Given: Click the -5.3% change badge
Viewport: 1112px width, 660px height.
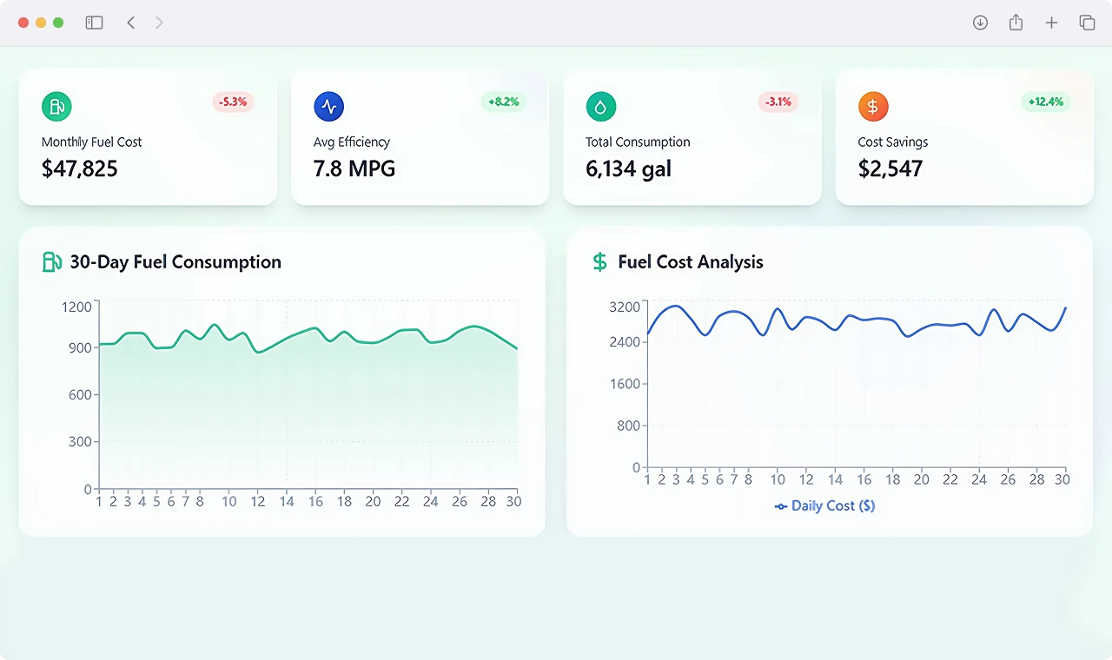Looking at the screenshot, I should 233,102.
